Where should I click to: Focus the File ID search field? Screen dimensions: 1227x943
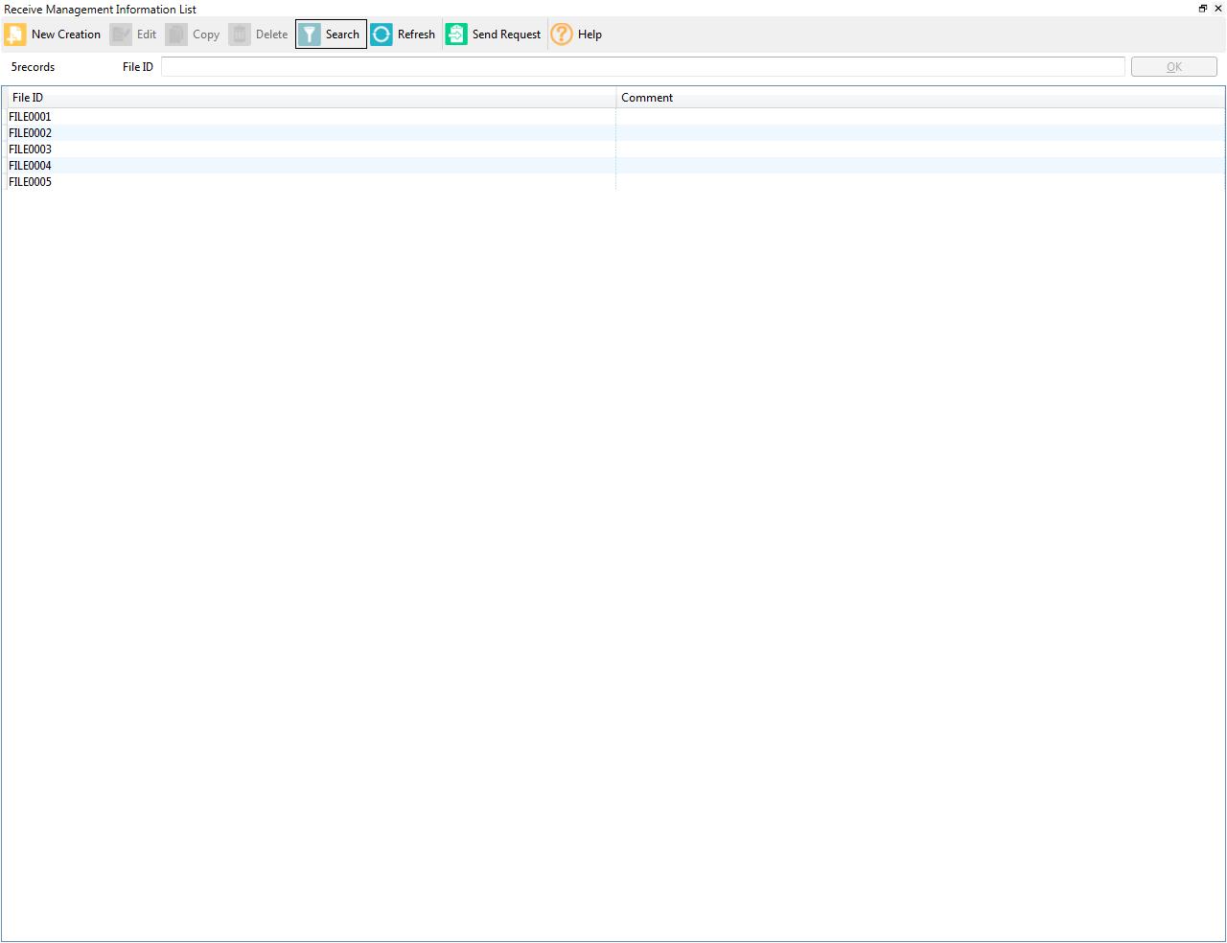click(643, 67)
